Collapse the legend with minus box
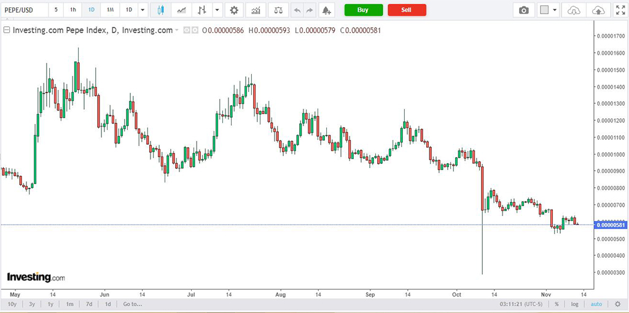 (x=6, y=30)
